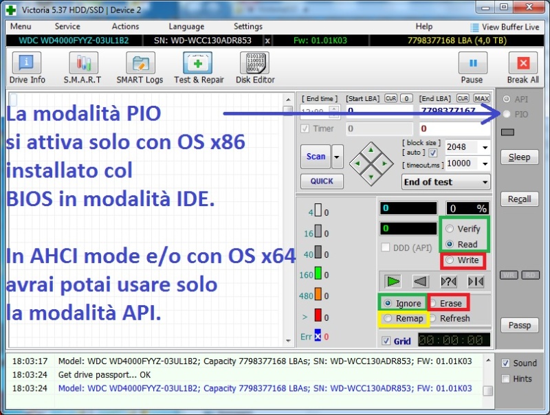The image size is (550, 415).
Task: Open the block size dropdown
Action: pyautogui.click(x=485, y=147)
